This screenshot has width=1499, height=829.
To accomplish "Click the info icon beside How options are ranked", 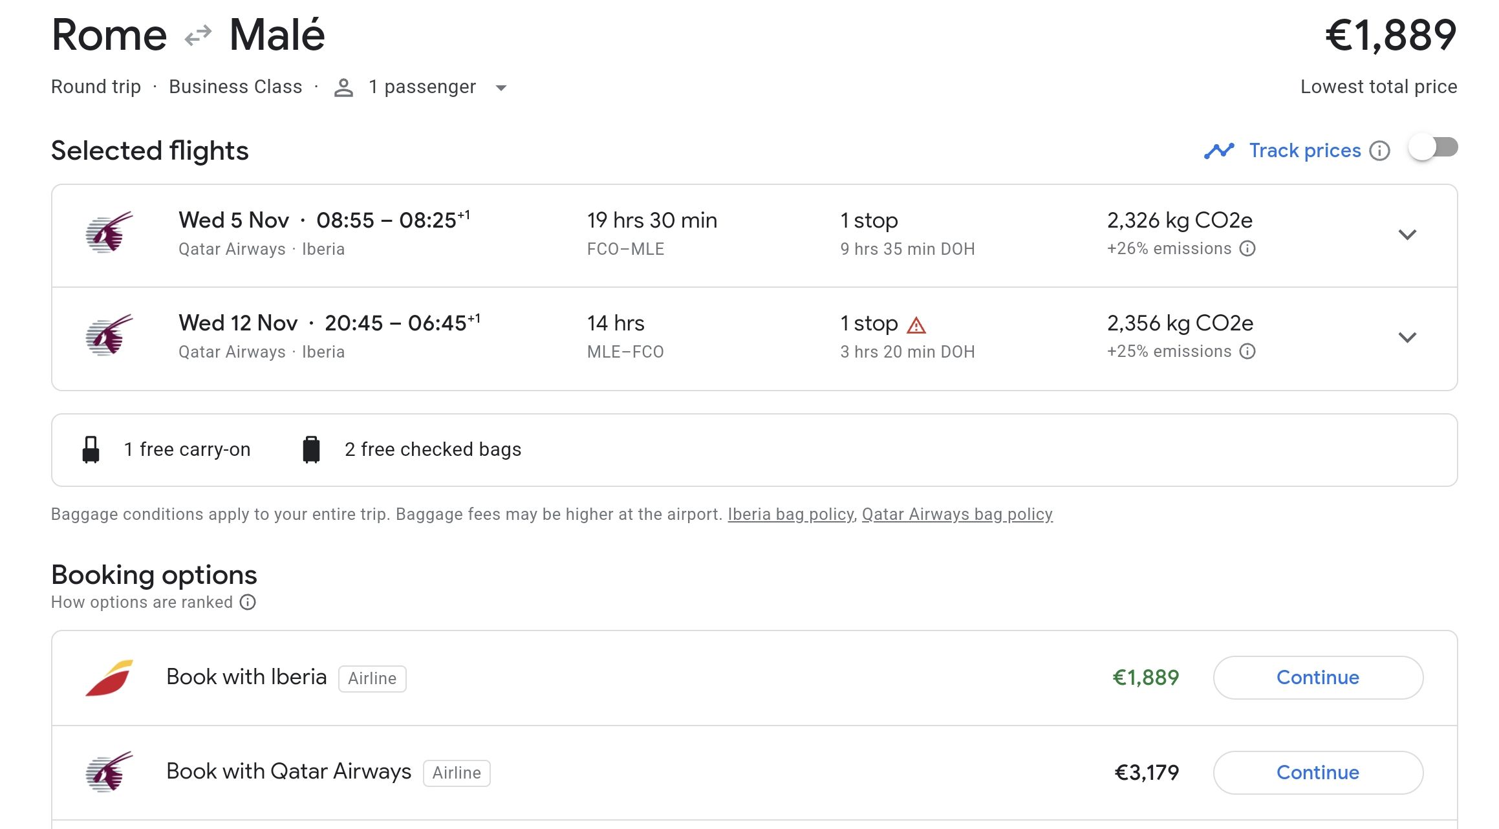I will pyautogui.click(x=248, y=603).
